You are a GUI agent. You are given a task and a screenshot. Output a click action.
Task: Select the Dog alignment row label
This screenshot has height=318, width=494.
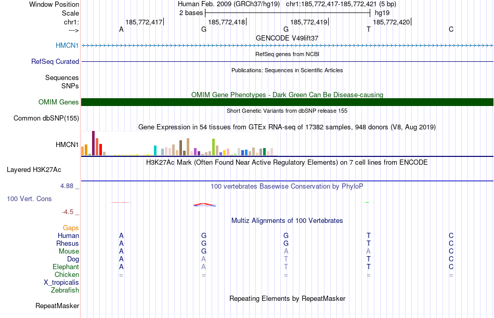pyautogui.click(x=73, y=259)
